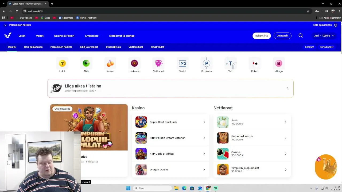Open the eBingo pink B shortcut icon
The height and width of the screenshot is (192, 342).
click(279, 63)
